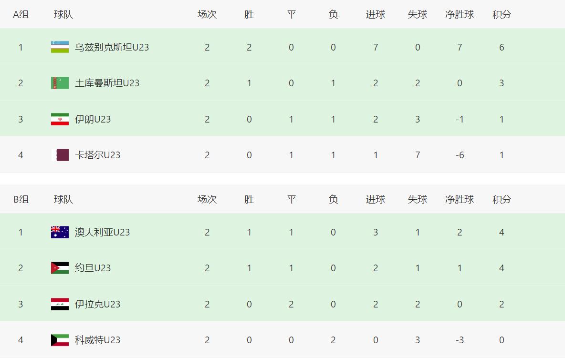Viewport: 565px width, 358px height.
Task: Select the 伊拉克U23 team name
Action: [97, 304]
